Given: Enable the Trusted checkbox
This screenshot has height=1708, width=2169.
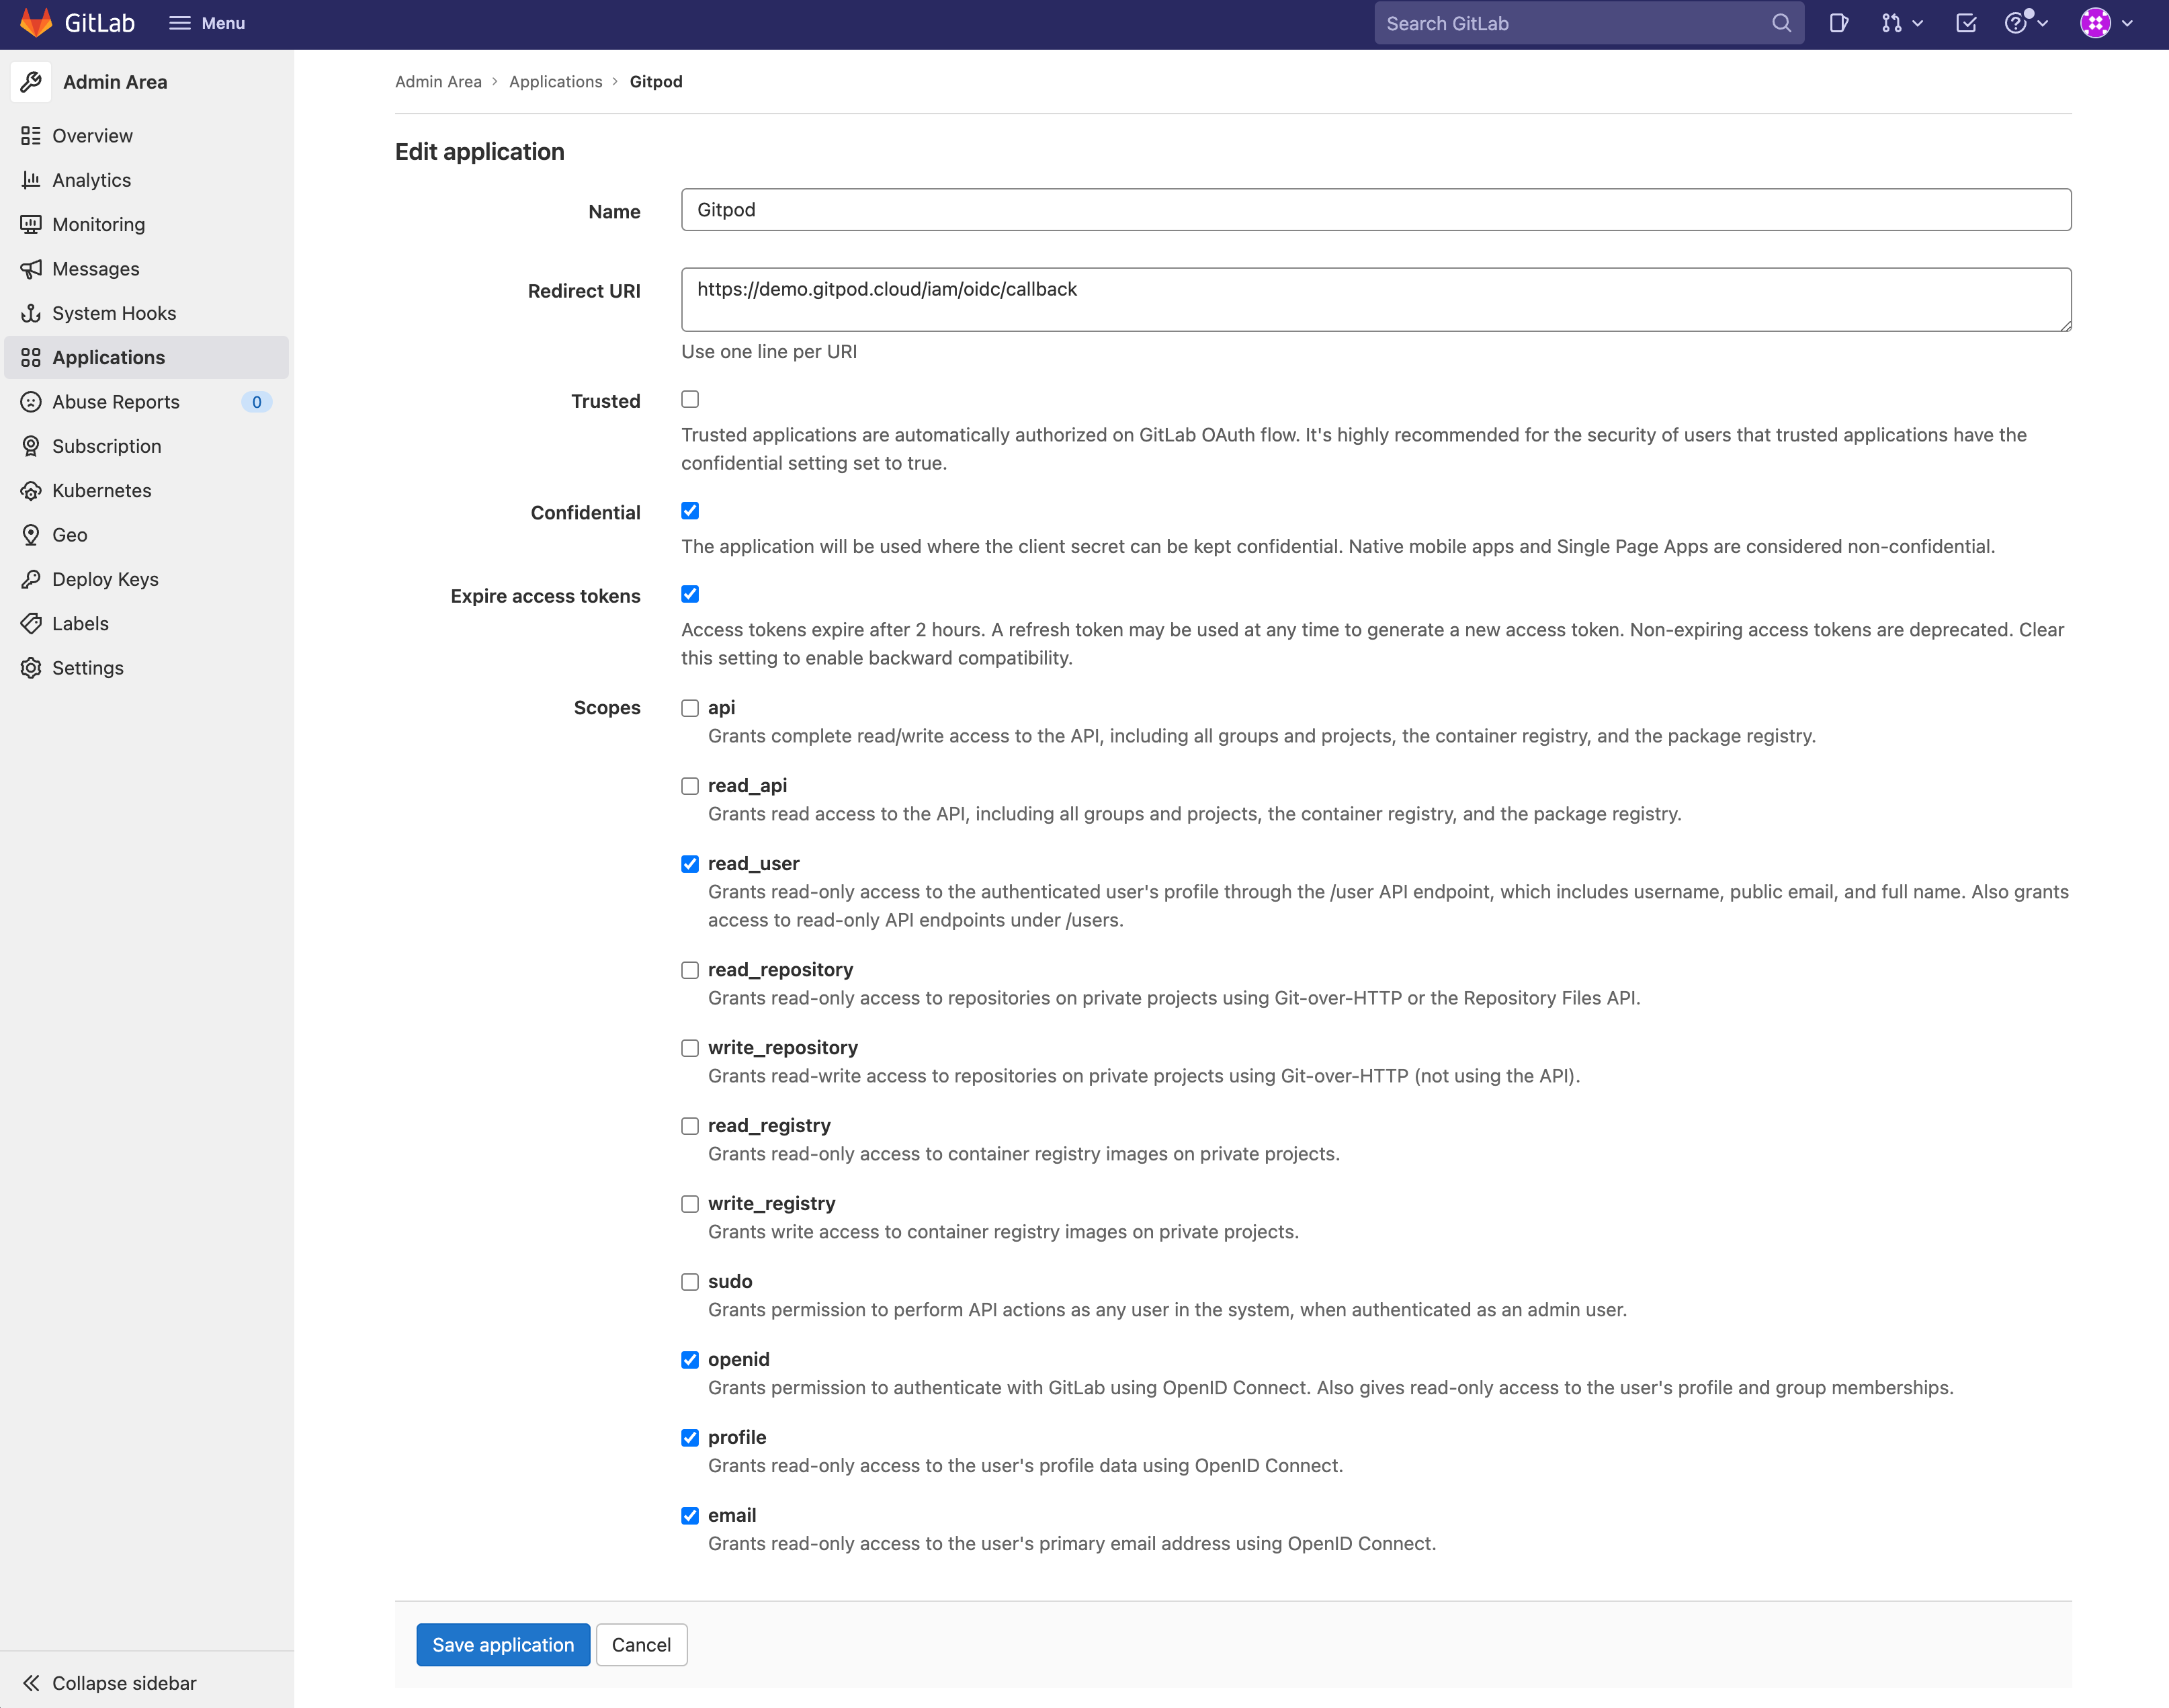Looking at the screenshot, I should [x=690, y=399].
